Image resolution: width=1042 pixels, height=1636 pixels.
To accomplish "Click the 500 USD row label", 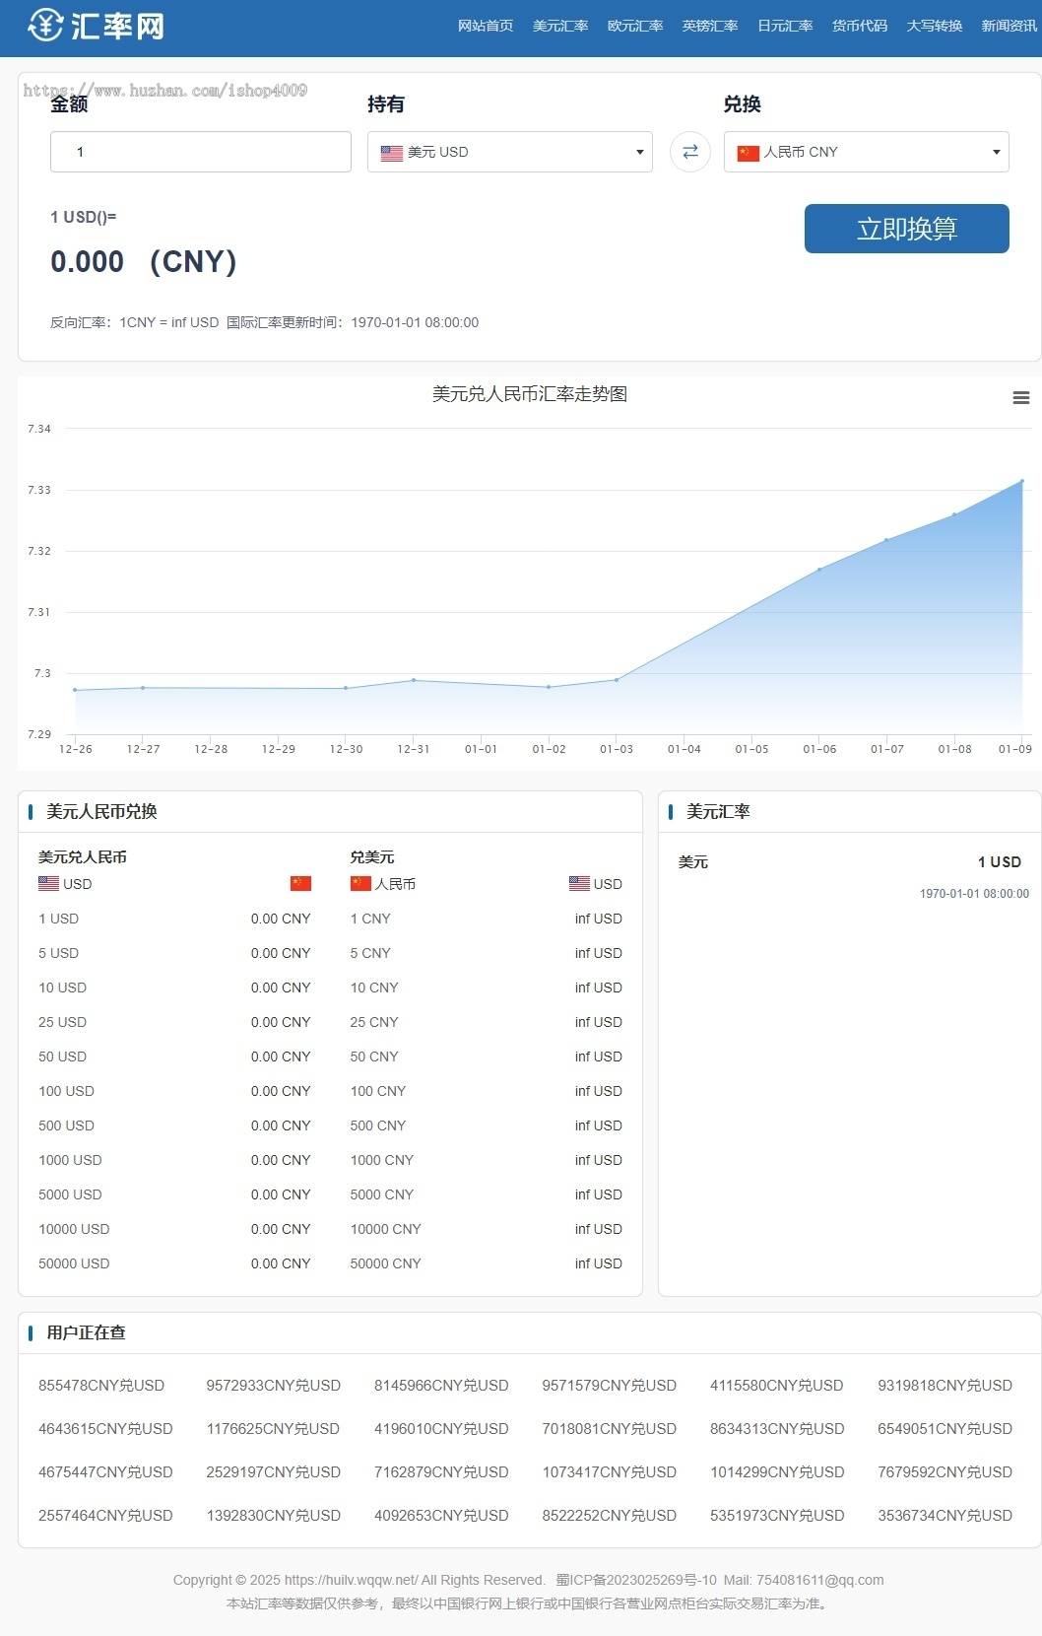I will [66, 1125].
